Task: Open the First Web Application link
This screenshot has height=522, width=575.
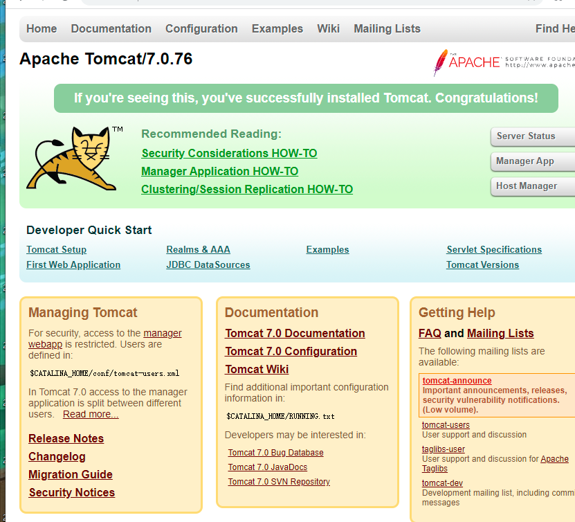Action: pos(73,265)
